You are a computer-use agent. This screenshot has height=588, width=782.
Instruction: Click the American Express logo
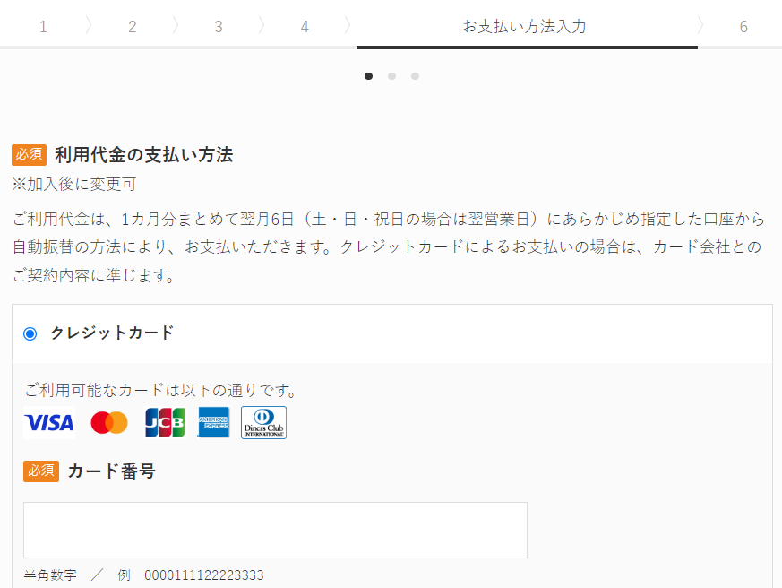(x=213, y=422)
